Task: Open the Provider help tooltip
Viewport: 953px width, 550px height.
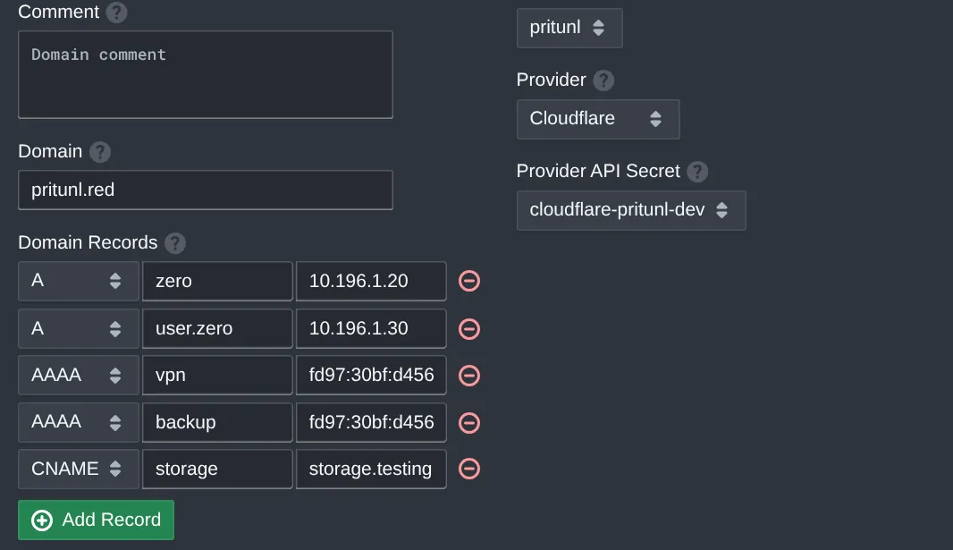Action: [x=603, y=80]
